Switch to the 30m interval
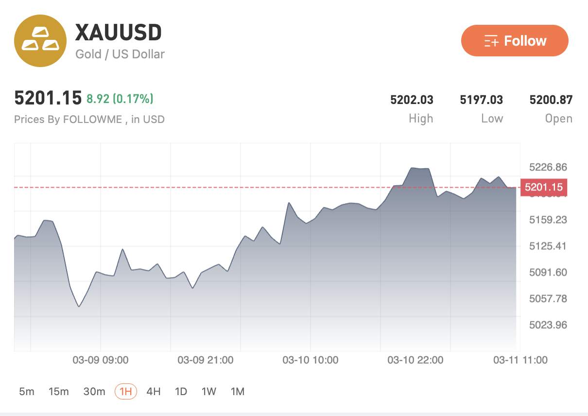The image size is (588, 416). coord(95,391)
